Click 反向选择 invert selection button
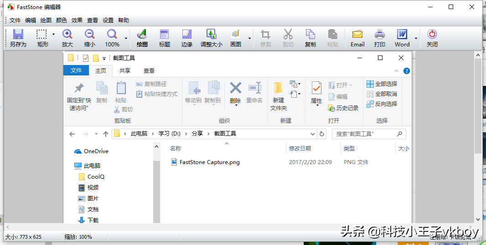 point(382,104)
